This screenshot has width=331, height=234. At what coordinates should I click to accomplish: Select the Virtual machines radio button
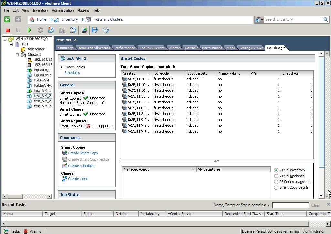pos(276,176)
